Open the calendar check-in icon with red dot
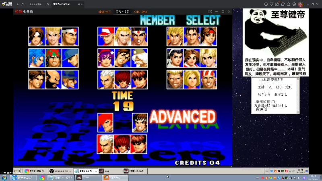 click(277, 4)
